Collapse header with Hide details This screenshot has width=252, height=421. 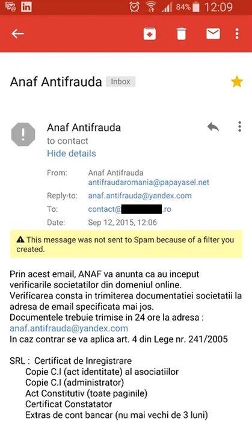coord(72,153)
